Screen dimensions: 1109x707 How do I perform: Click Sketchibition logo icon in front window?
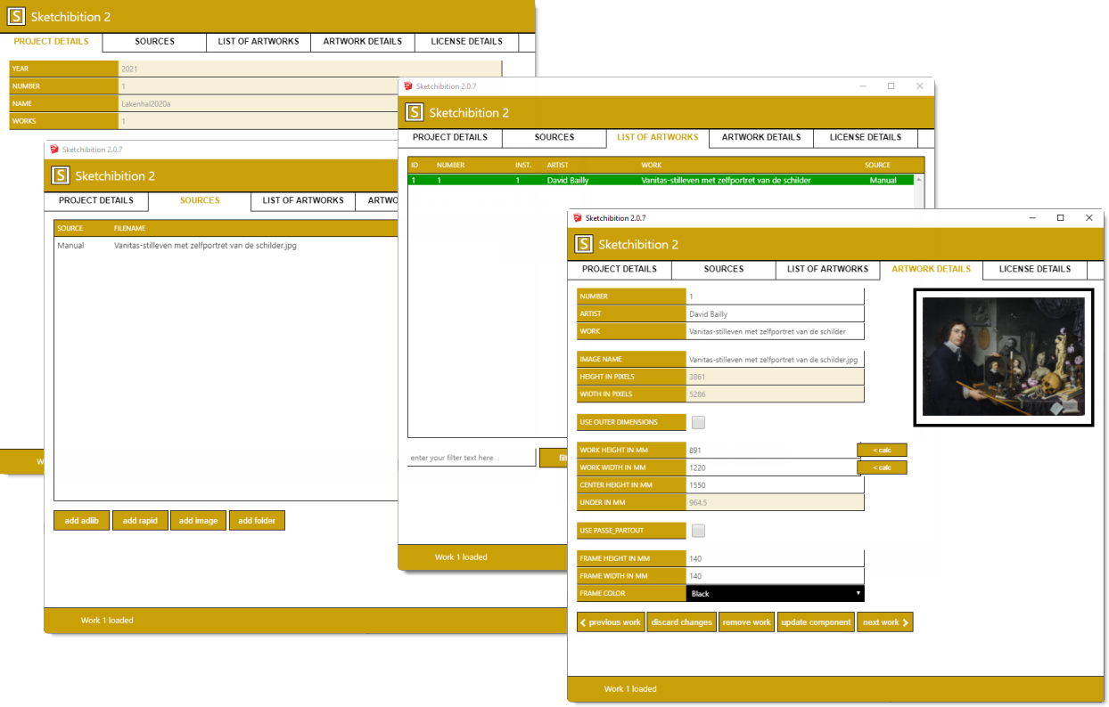coord(584,244)
